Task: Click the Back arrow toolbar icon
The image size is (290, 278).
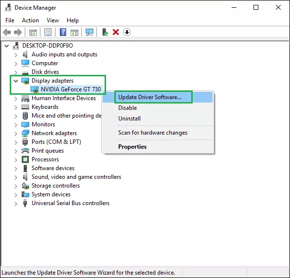Action: coord(7,33)
